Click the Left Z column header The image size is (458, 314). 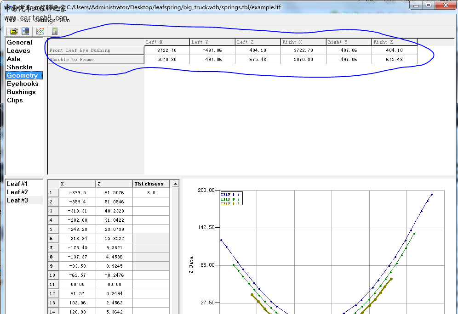[258, 42]
